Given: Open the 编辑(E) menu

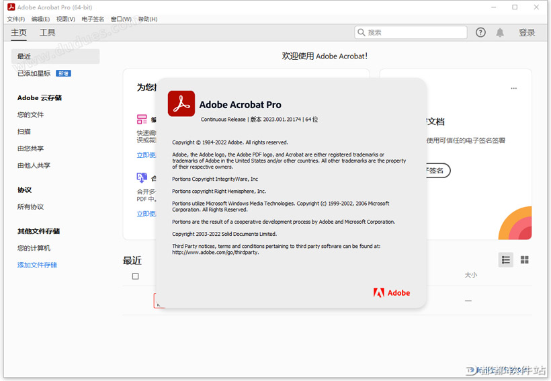Looking at the screenshot, I should tap(40, 19).
